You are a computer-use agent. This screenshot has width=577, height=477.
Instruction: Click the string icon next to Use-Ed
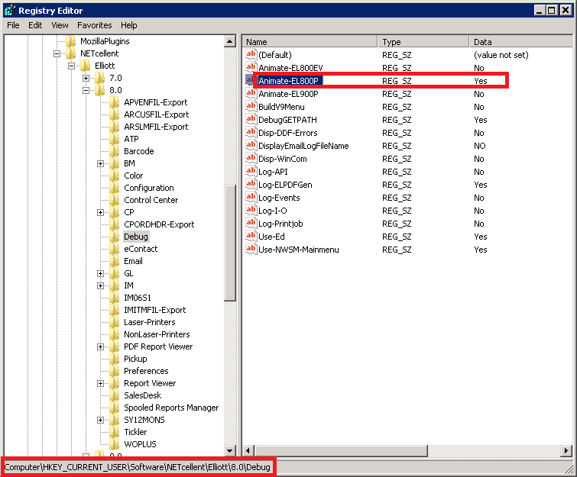(x=251, y=236)
